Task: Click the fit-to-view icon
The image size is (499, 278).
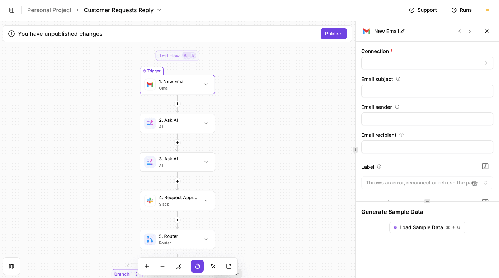Action: point(178,266)
